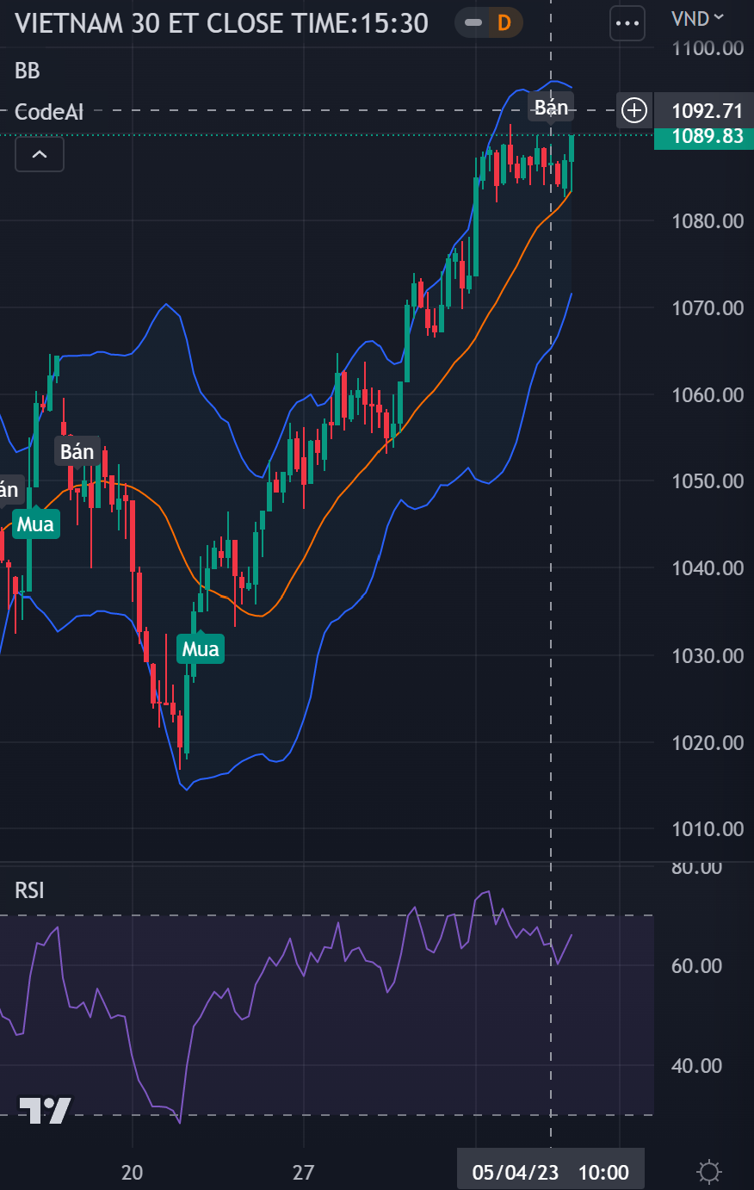
Task: Click the 20 date axis label
Action: (132, 1172)
